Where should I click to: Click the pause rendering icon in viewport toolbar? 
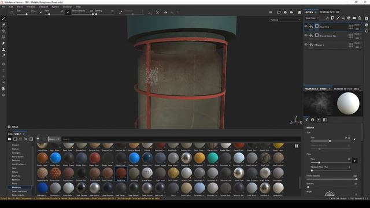271,12
